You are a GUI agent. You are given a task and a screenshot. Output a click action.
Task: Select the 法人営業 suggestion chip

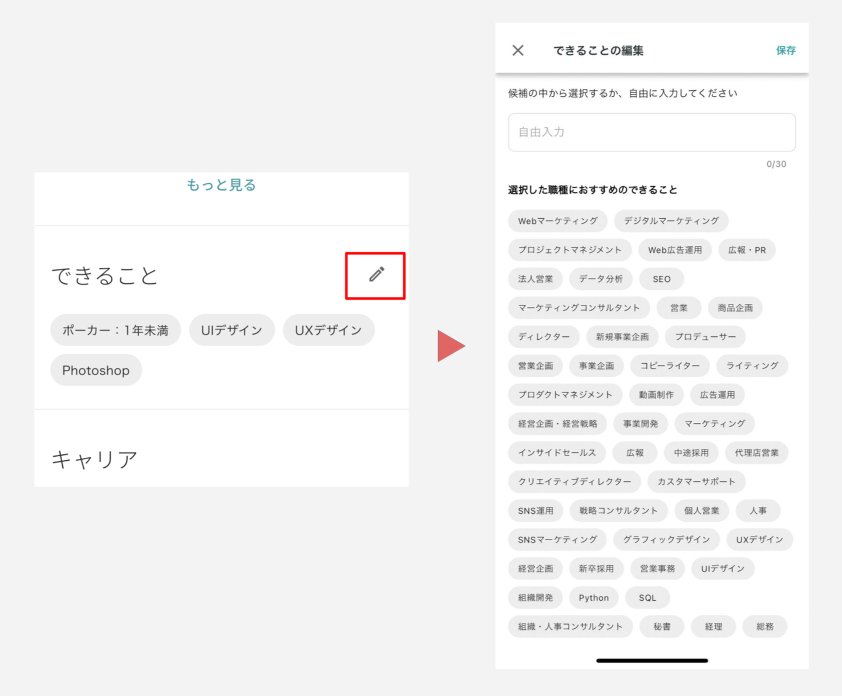pos(535,279)
